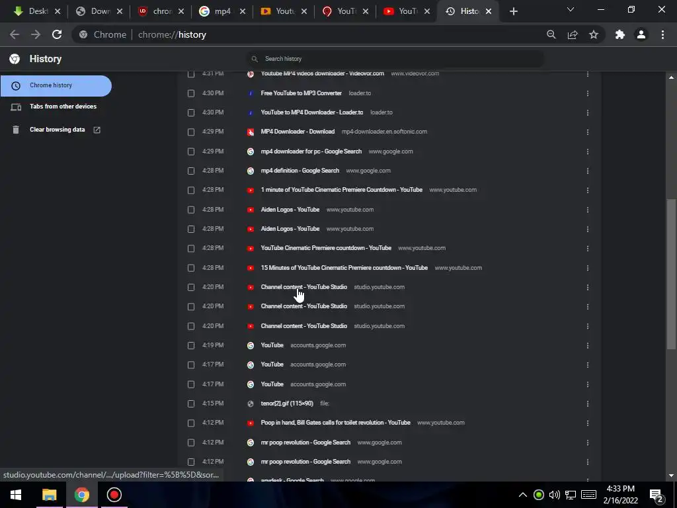
Task: Open the notification center icon
Action: tap(657, 495)
